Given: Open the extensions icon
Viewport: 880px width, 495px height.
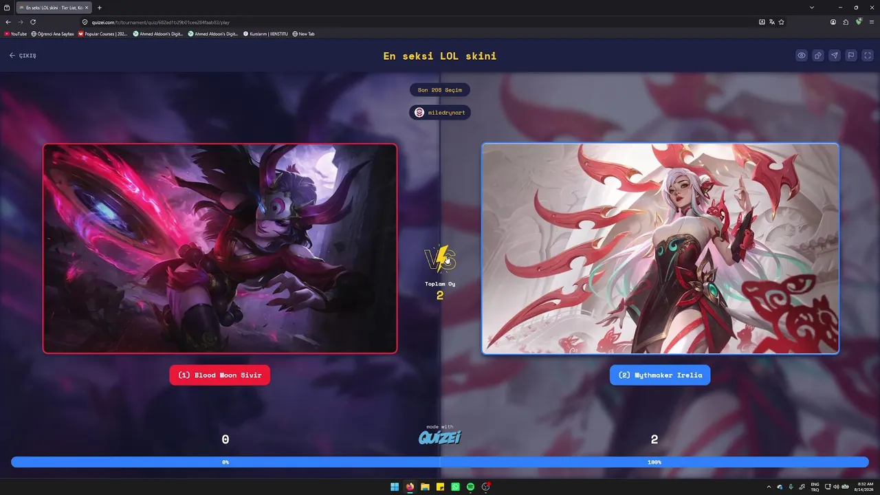Looking at the screenshot, I should (x=846, y=22).
